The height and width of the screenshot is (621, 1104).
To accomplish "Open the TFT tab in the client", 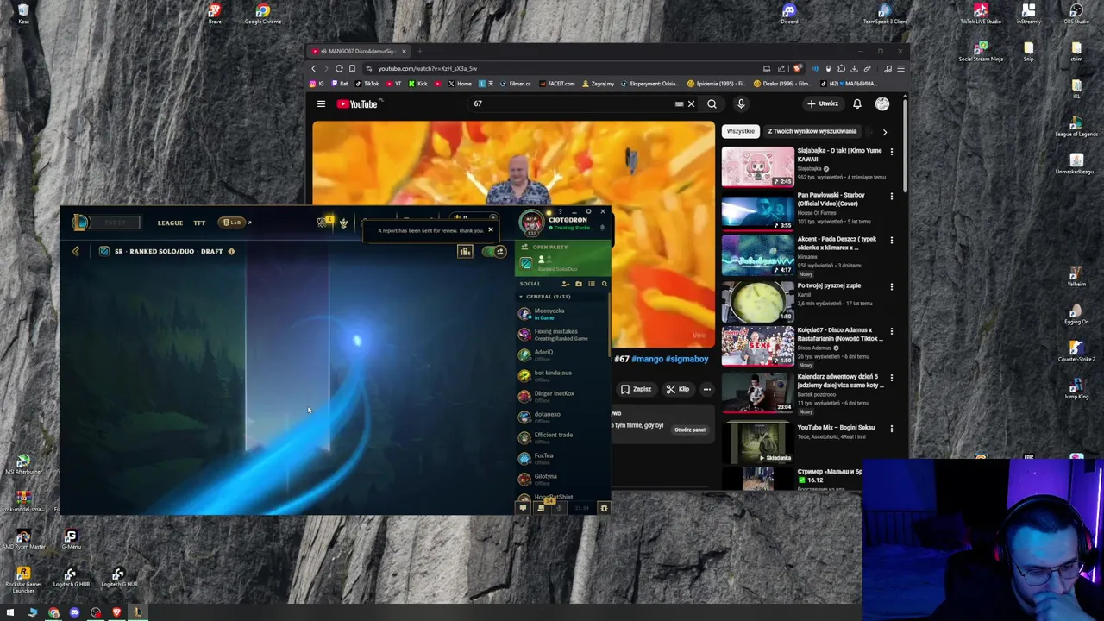I will 199,223.
